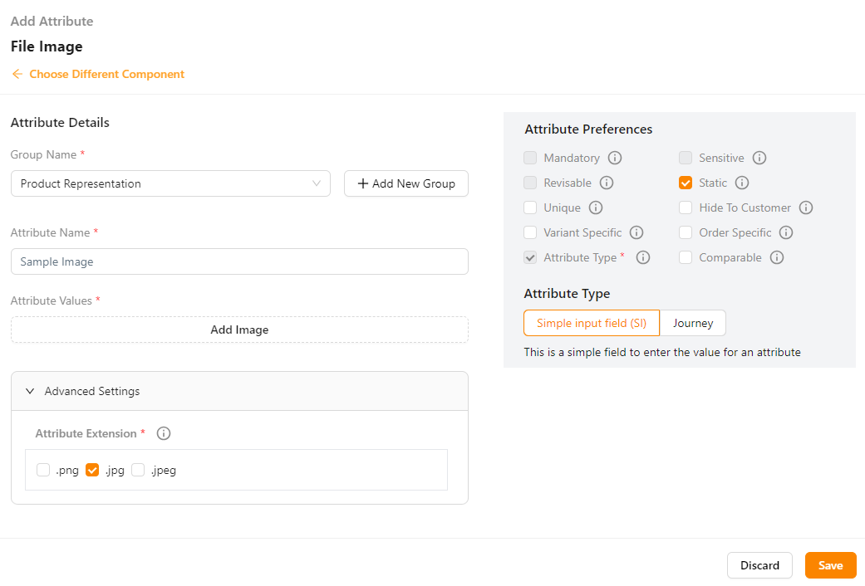
Task: Tick the Variant Specific checkbox
Action: click(x=530, y=232)
